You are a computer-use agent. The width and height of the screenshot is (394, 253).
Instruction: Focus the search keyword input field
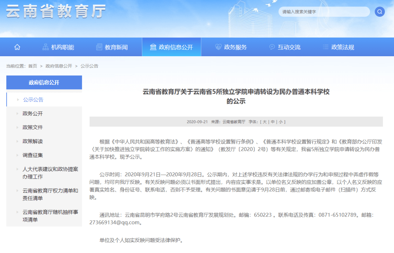click(324, 12)
